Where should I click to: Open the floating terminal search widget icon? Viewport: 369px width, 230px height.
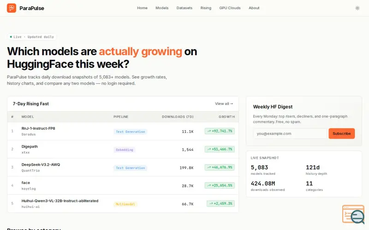353,214
